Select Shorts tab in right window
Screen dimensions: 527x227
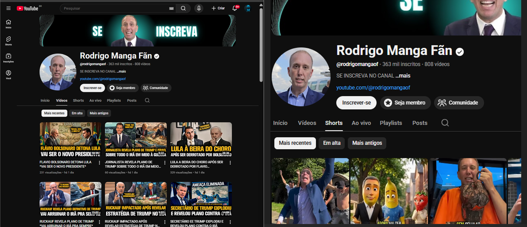(x=334, y=123)
